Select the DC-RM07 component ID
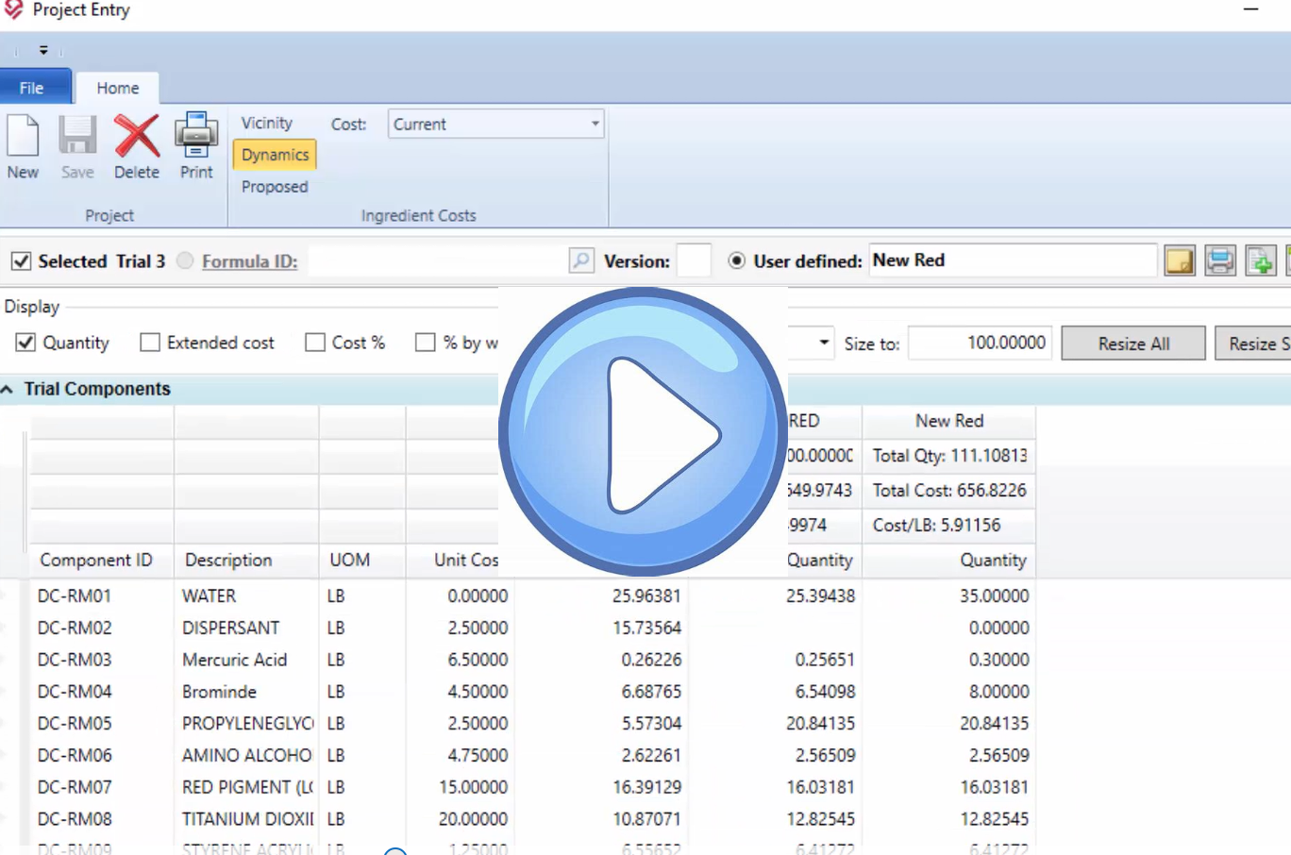 point(75,787)
